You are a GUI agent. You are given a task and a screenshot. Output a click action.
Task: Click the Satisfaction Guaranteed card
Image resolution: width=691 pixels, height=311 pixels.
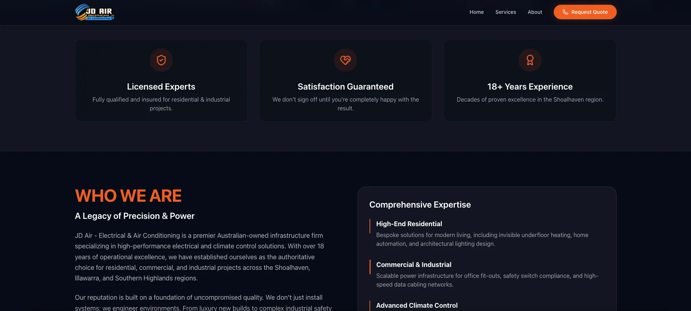pos(345,80)
